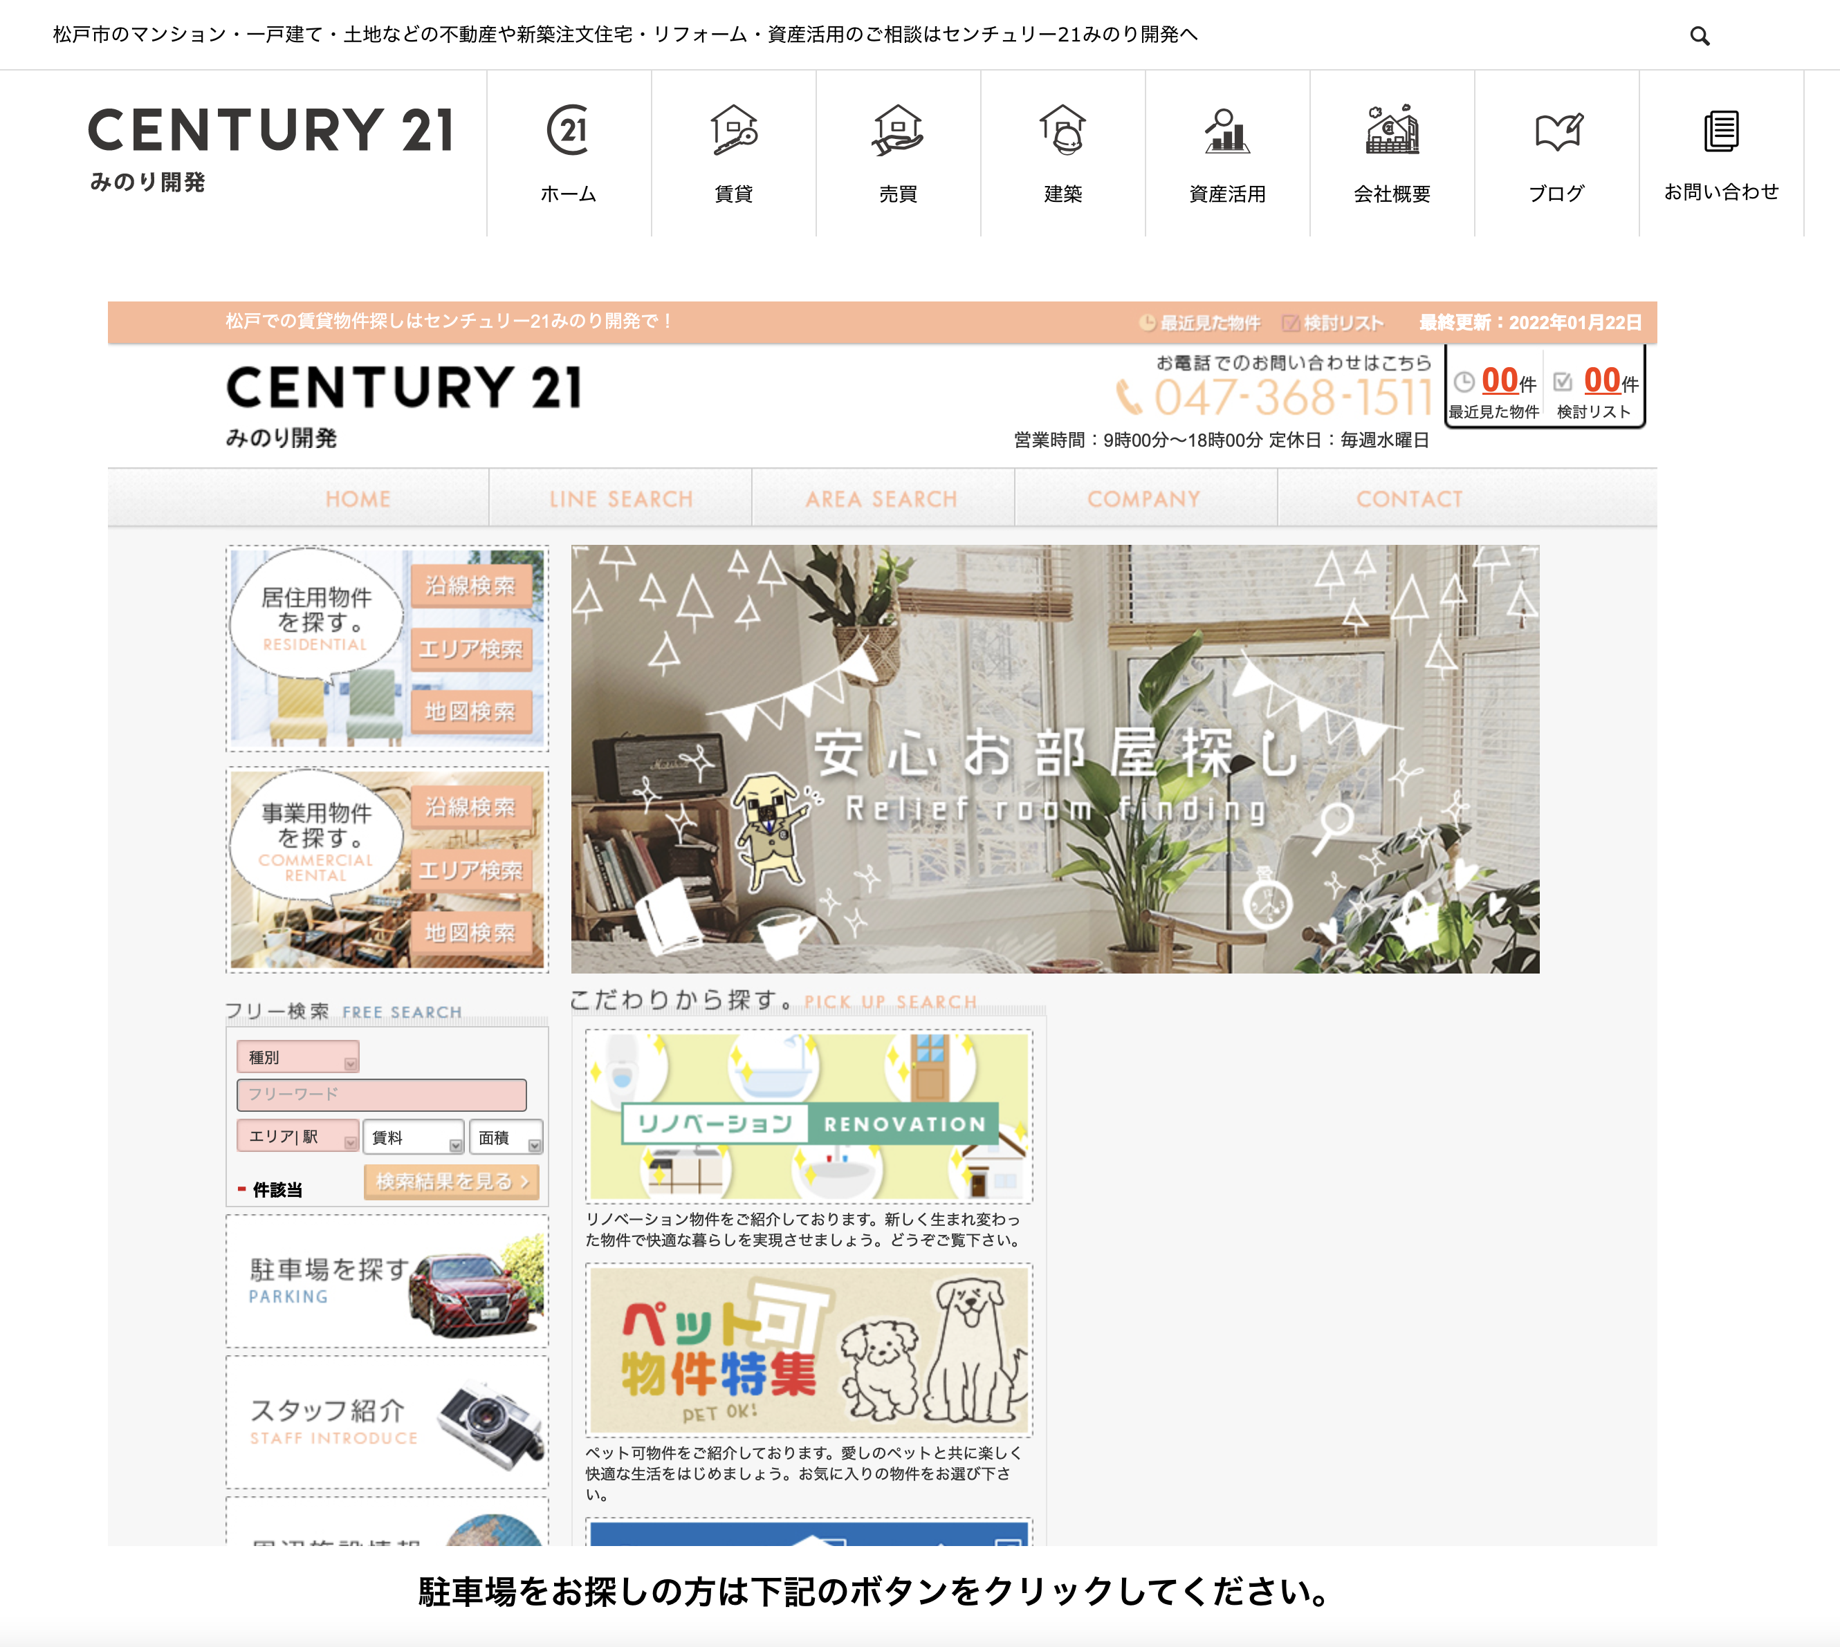Click the checkmark icon for 検討リスト count

1563,382
